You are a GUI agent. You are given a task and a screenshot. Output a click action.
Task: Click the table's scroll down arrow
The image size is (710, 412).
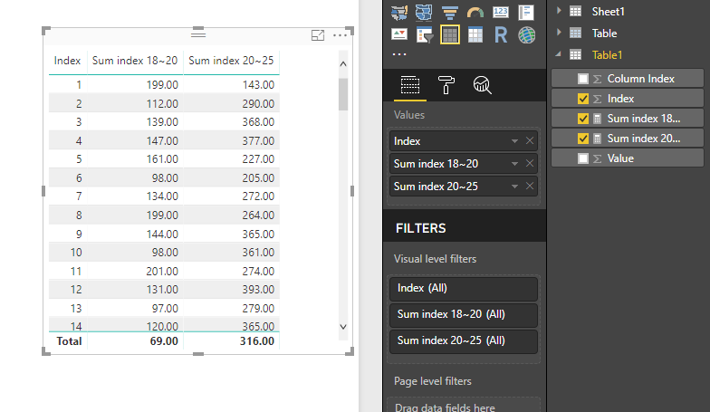click(342, 326)
